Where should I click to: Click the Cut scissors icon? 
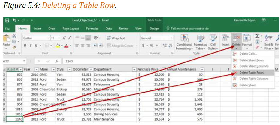14,36
